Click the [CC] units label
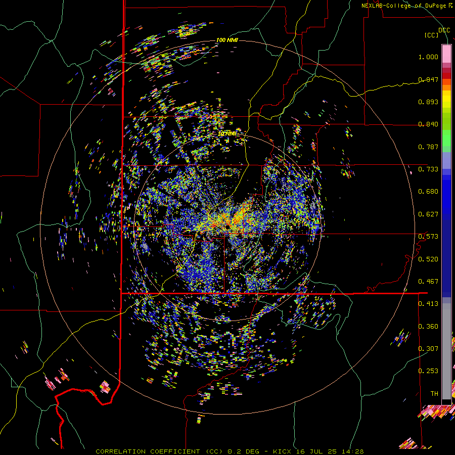Screen dimensions: 455x455 point(432,35)
